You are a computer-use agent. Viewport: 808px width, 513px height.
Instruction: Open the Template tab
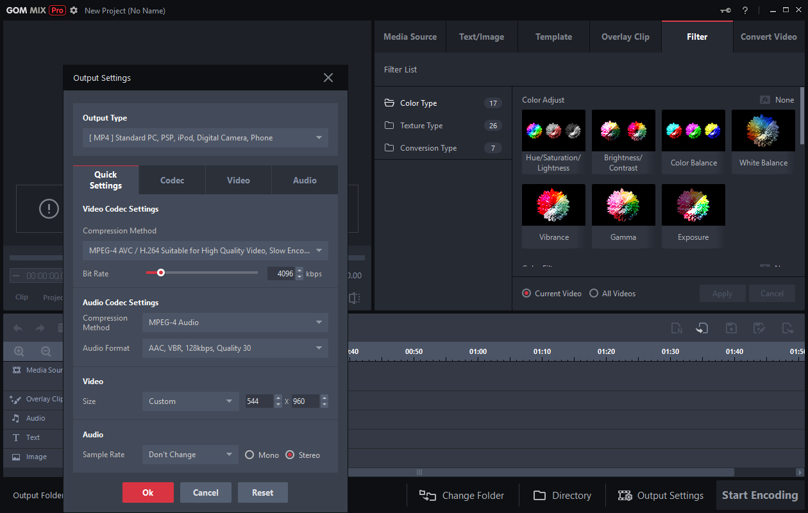pyautogui.click(x=553, y=37)
